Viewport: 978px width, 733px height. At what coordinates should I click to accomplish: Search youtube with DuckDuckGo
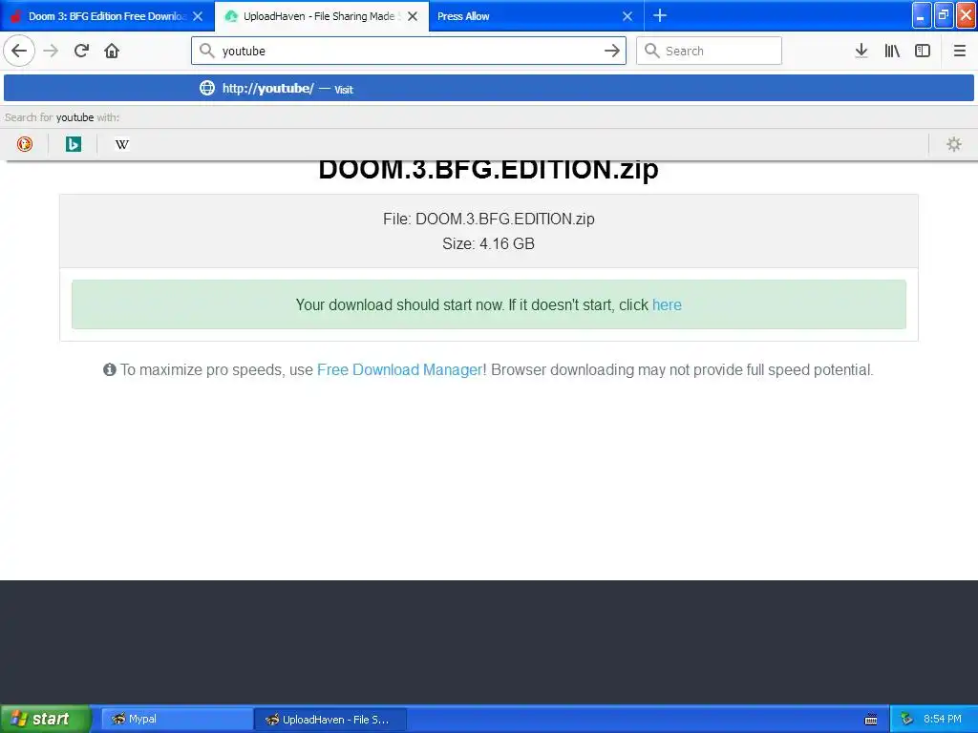(x=24, y=144)
